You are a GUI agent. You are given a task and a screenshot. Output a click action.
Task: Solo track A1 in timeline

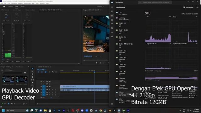click(x=52, y=89)
